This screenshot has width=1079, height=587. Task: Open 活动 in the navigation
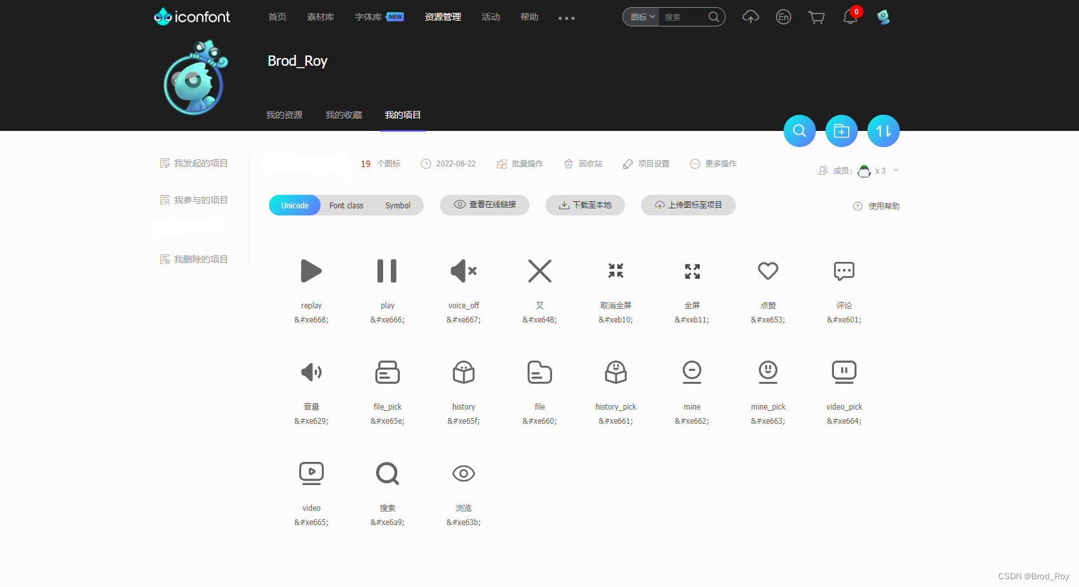[491, 17]
